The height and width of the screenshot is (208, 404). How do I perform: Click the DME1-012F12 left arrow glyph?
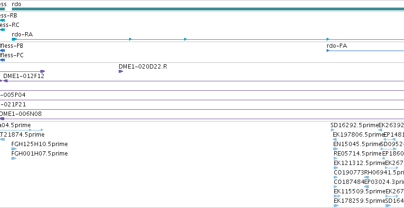tap(5, 81)
